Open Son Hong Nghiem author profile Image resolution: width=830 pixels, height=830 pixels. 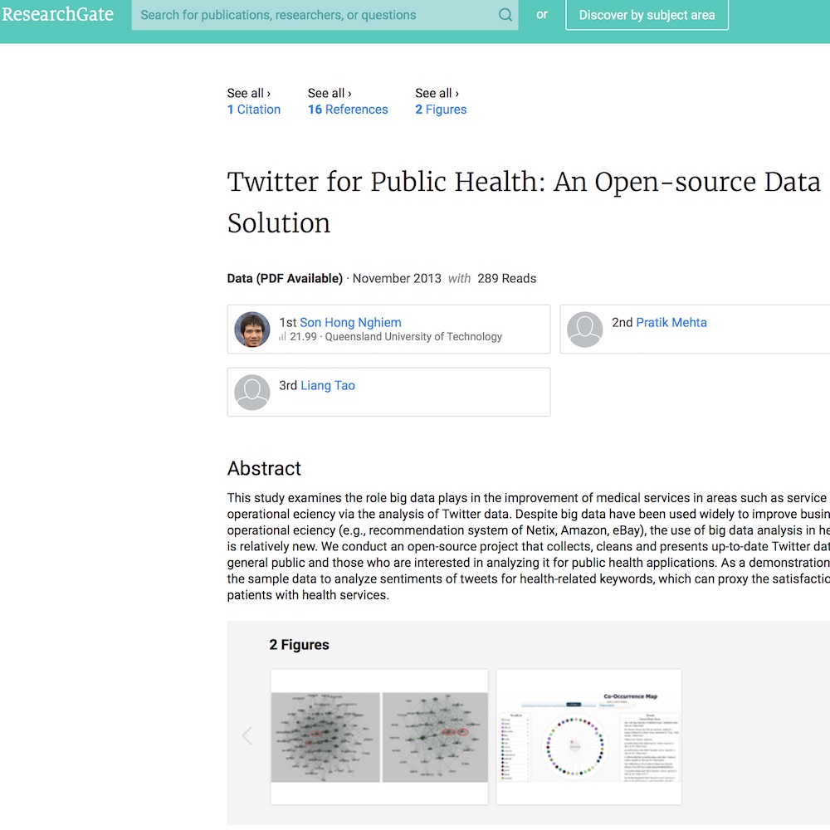pos(350,322)
